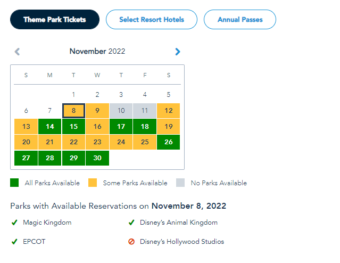Click the unavailable date November 10

pos(121,111)
